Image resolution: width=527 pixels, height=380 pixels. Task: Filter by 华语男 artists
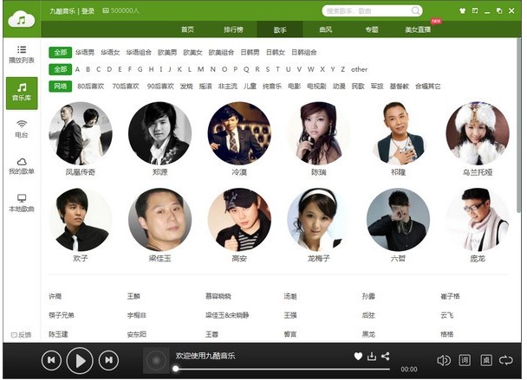coord(85,52)
